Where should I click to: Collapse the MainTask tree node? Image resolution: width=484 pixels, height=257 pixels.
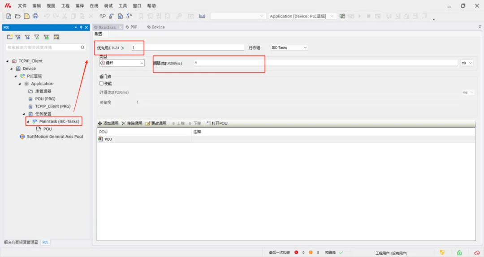28,121
